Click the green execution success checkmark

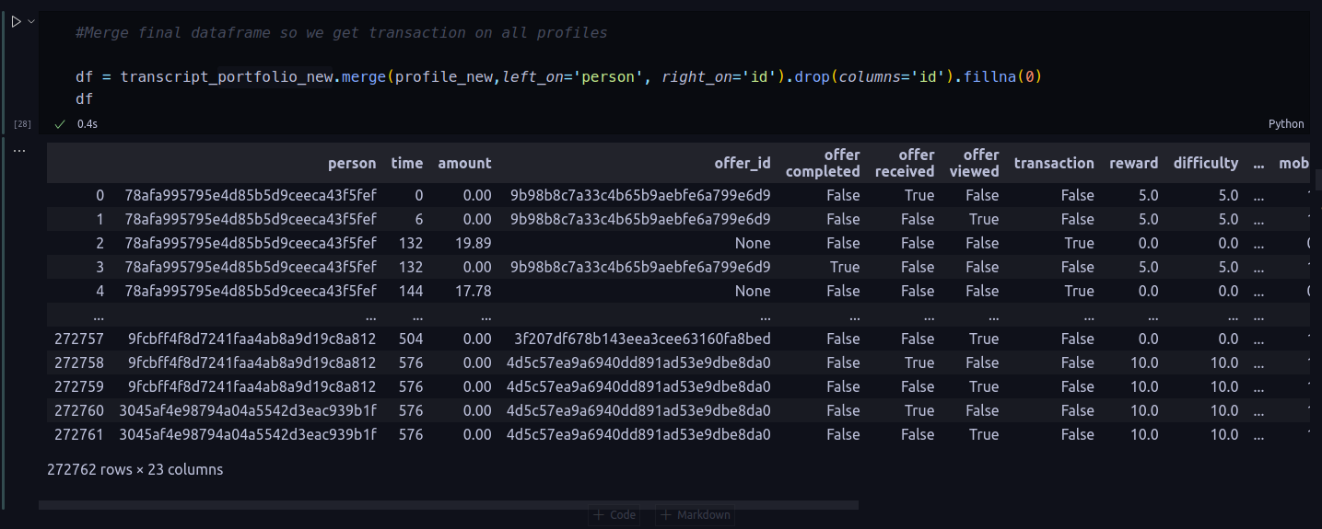60,124
